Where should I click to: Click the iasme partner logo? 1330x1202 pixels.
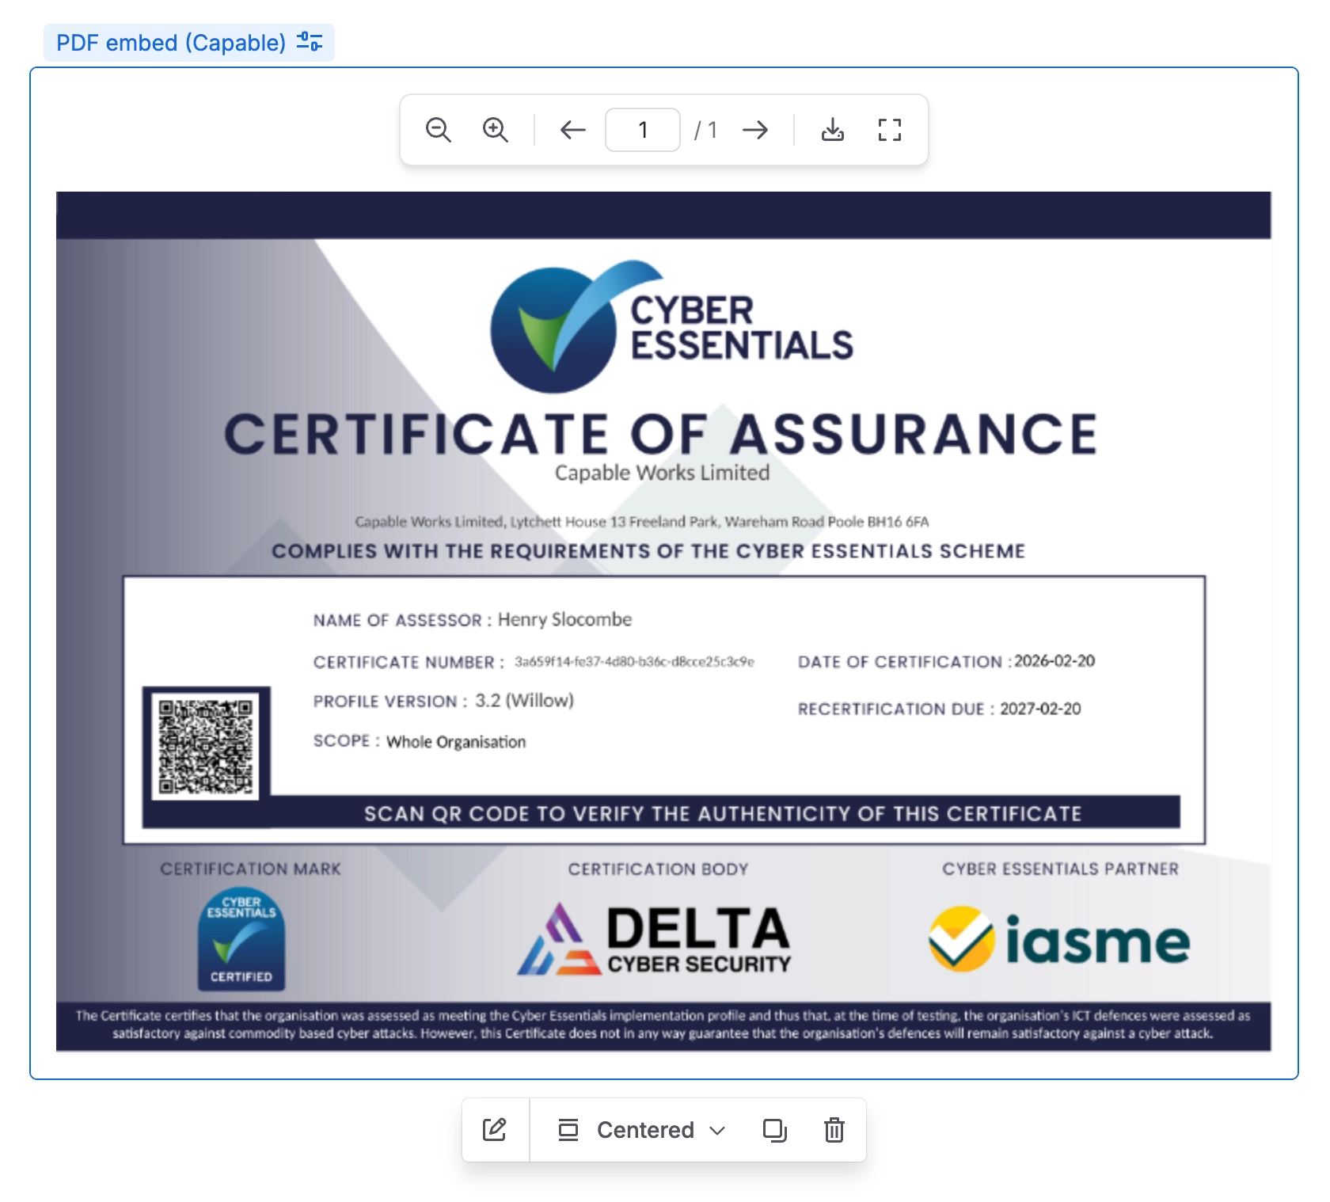(1058, 939)
